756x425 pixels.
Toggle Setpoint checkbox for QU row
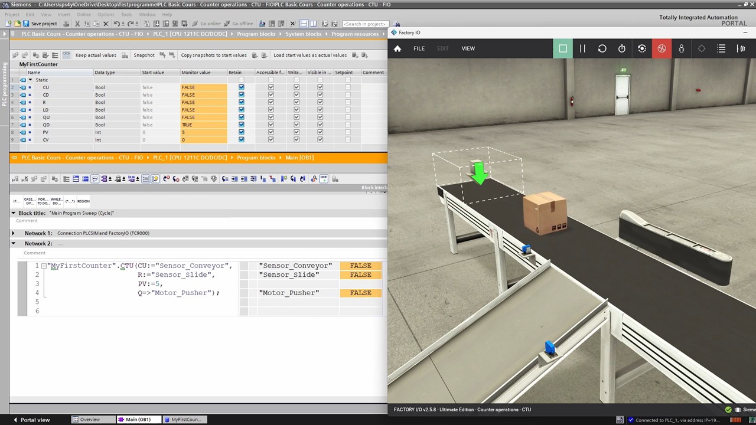pyautogui.click(x=347, y=117)
